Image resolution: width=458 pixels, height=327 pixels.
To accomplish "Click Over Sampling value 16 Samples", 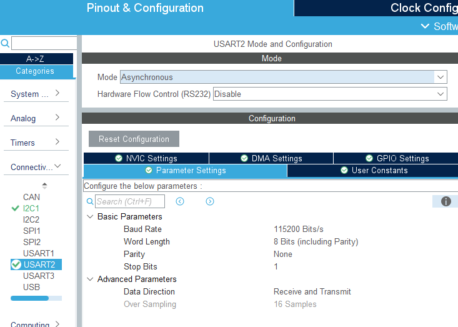I will [x=295, y=304].
